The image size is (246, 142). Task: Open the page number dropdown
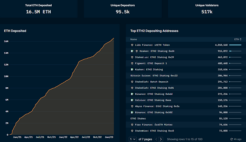132,139
